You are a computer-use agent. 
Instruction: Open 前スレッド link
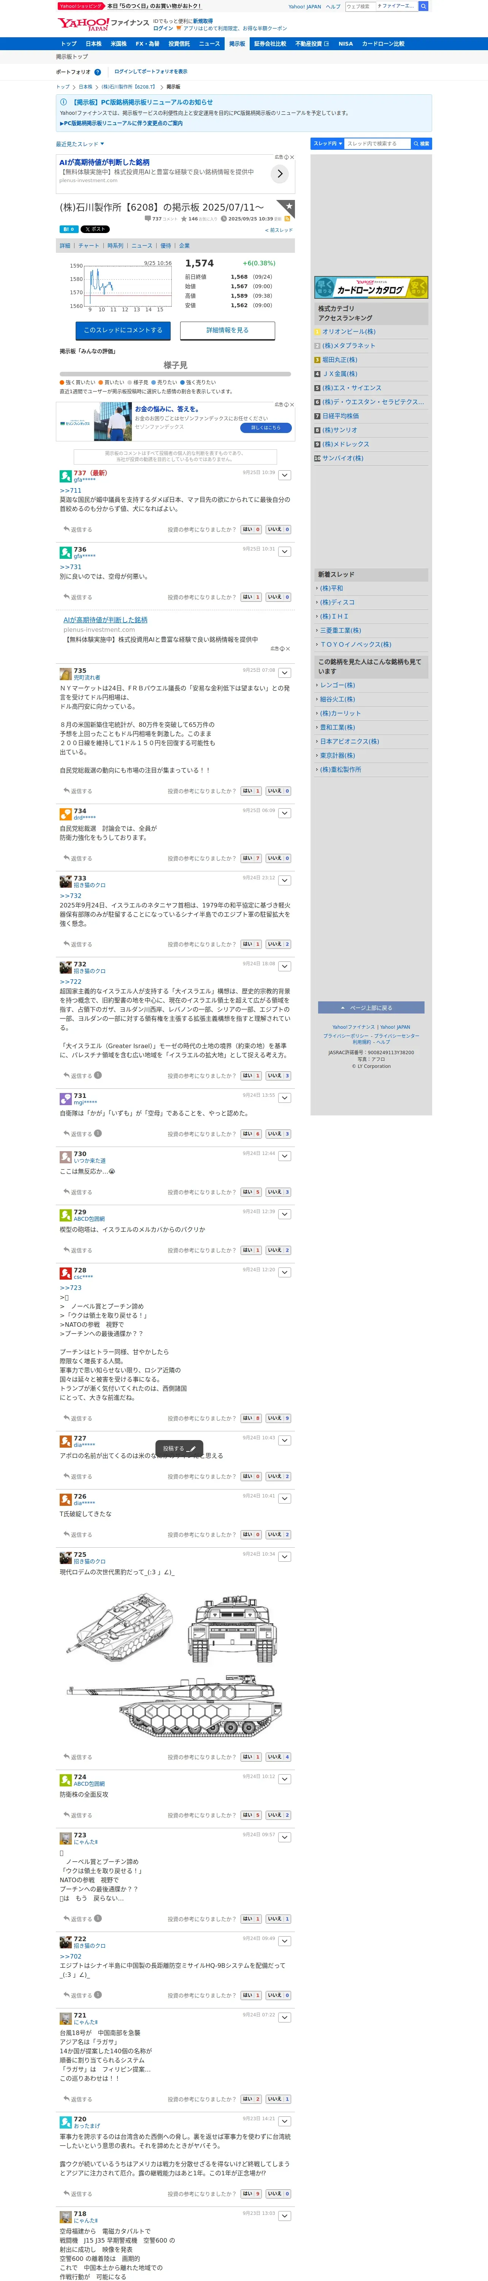[278, 230]
